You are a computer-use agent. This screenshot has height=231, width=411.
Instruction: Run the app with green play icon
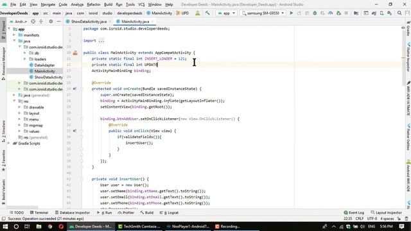(291, 13)
